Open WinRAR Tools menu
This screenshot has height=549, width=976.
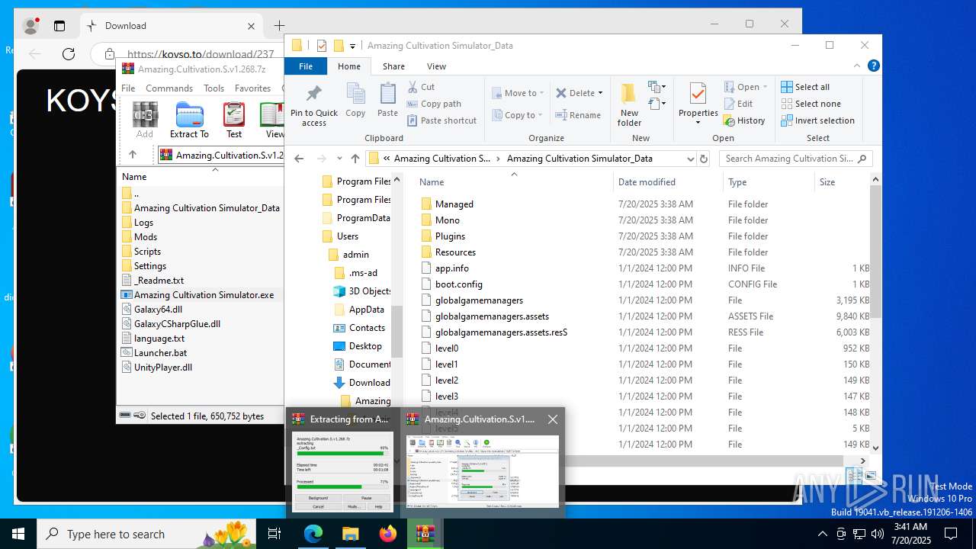click(213, 88)
